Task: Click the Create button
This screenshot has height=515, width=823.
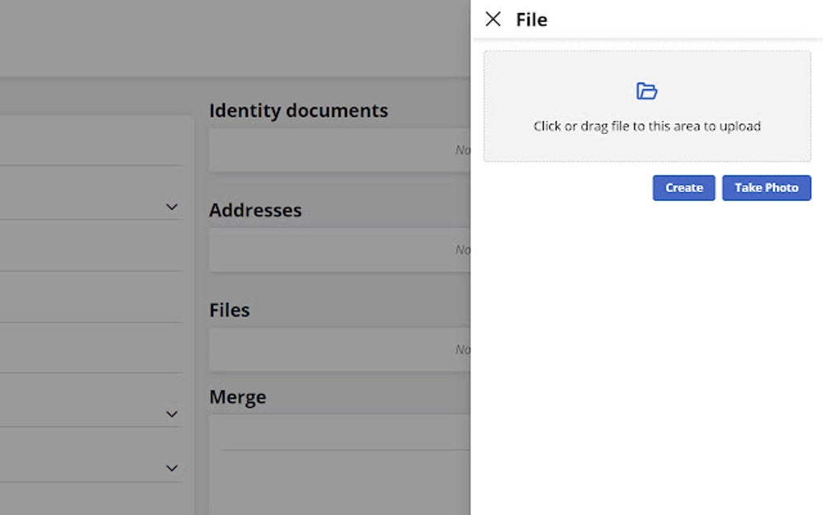Action: point(683,187)
